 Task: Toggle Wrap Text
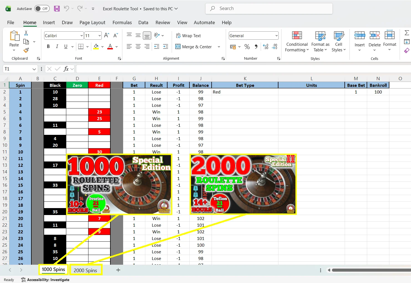tap(188, 36)
